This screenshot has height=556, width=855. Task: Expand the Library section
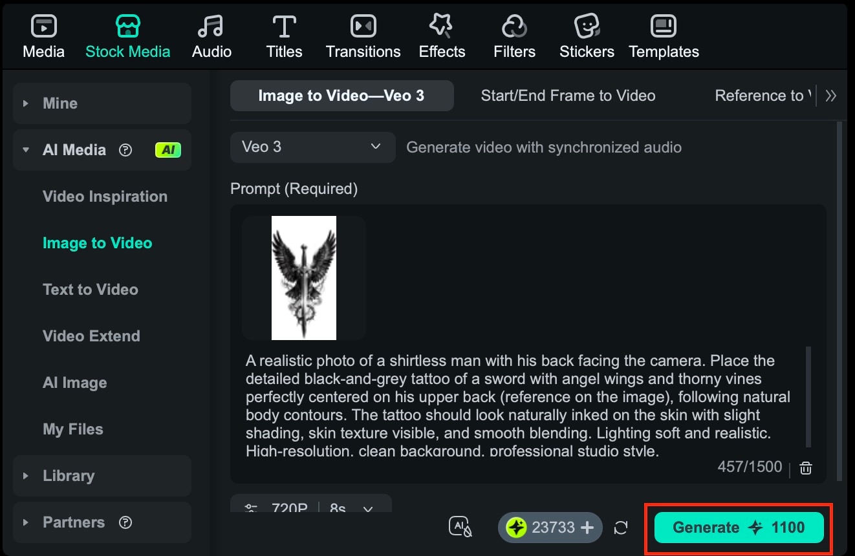pyautogui.click(x=67, y=475)
